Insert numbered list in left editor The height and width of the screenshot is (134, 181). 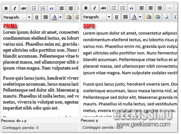(43, 8)
